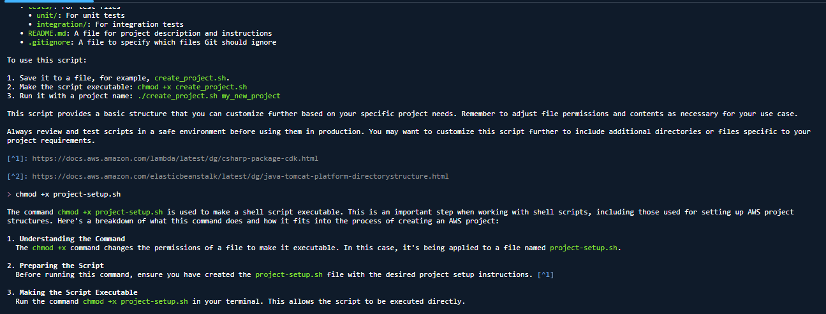
Task: Click the prompt line 'chmod +x project-setup.sh'
Action: [68, 193]
